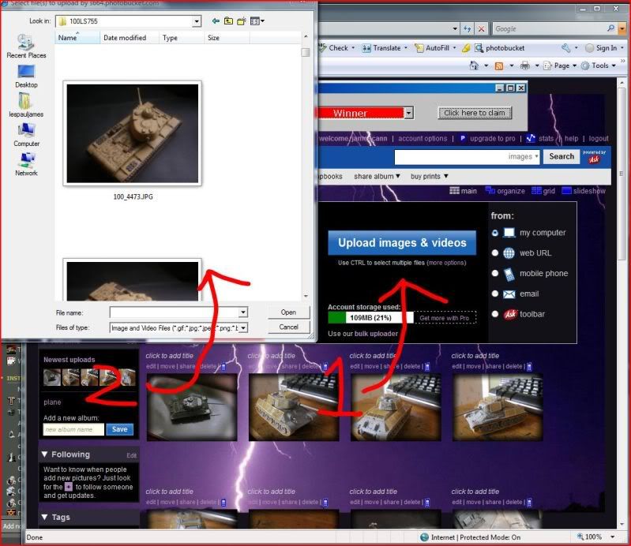The image size is (631, 546).
Task: Click the Translate toolbar button
Action: (385, 48)
